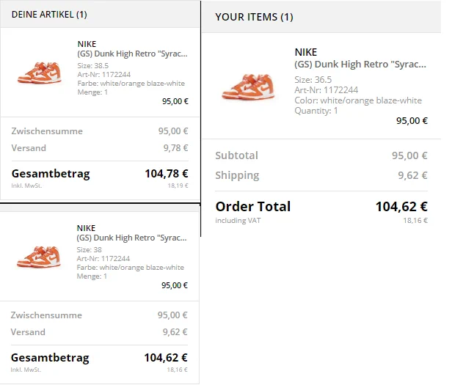The image size is (452, 385).
Task: Select the Order Total amount 104,62 €
Action: [x=401, y=207]
